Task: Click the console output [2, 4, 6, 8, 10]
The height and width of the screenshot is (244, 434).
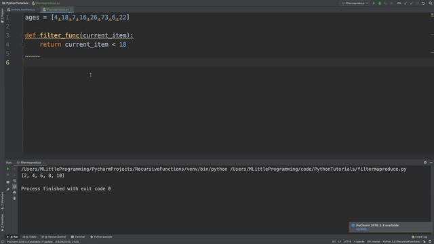Action: point(43,176)
